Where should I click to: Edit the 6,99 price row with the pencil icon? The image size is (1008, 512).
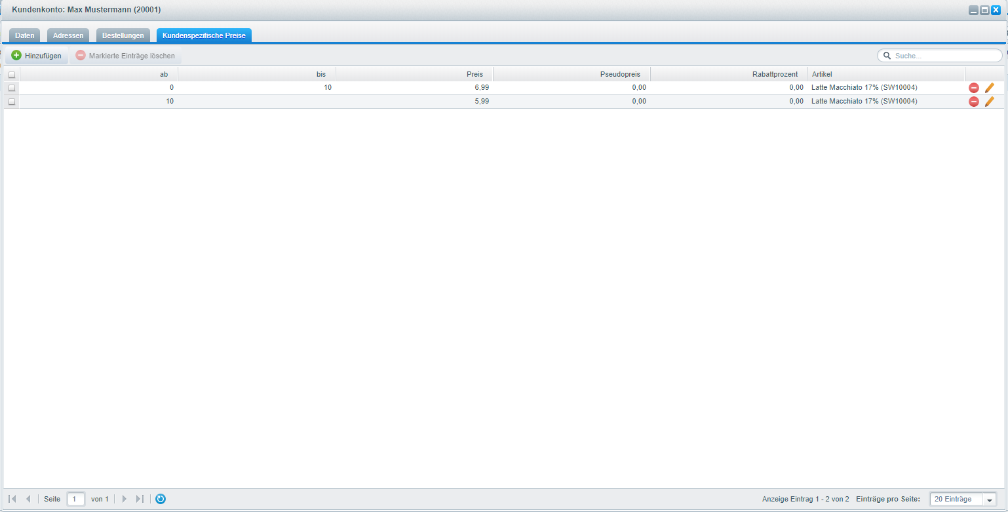[x=990, y=88]
